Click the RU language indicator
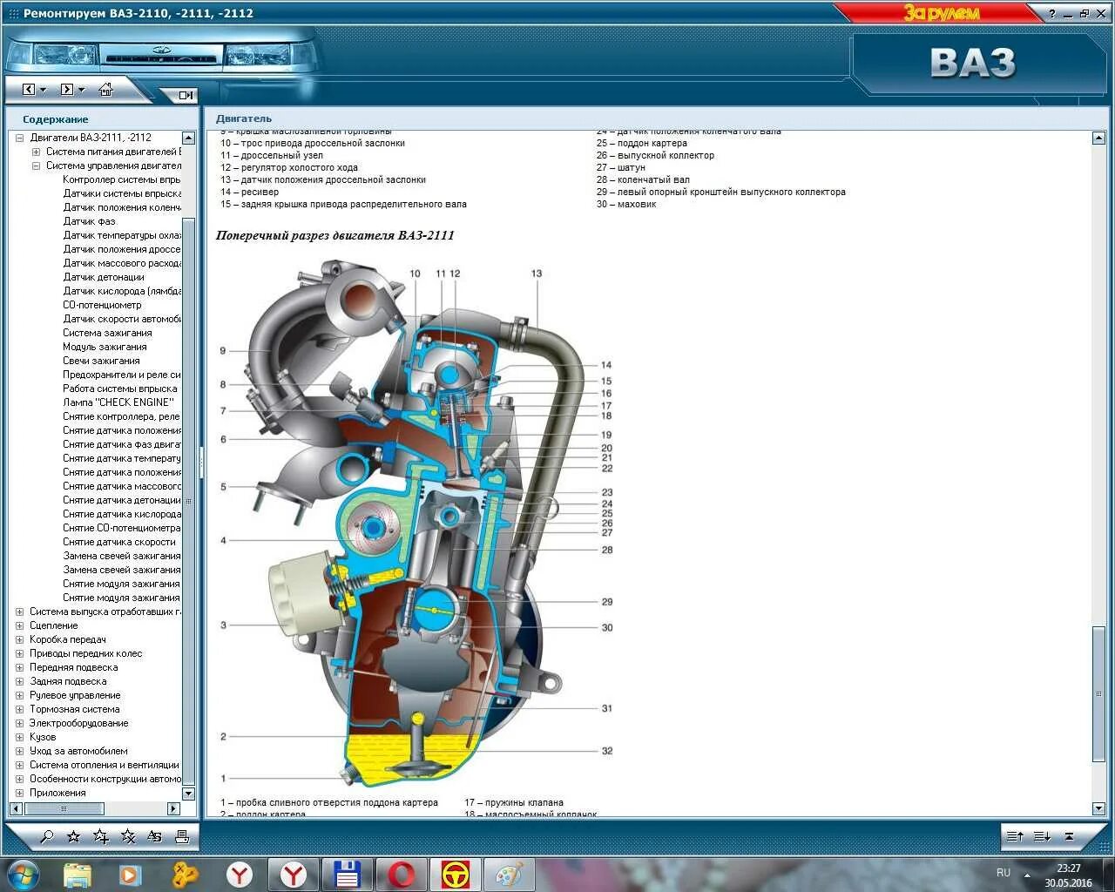 click(1003, 873)
